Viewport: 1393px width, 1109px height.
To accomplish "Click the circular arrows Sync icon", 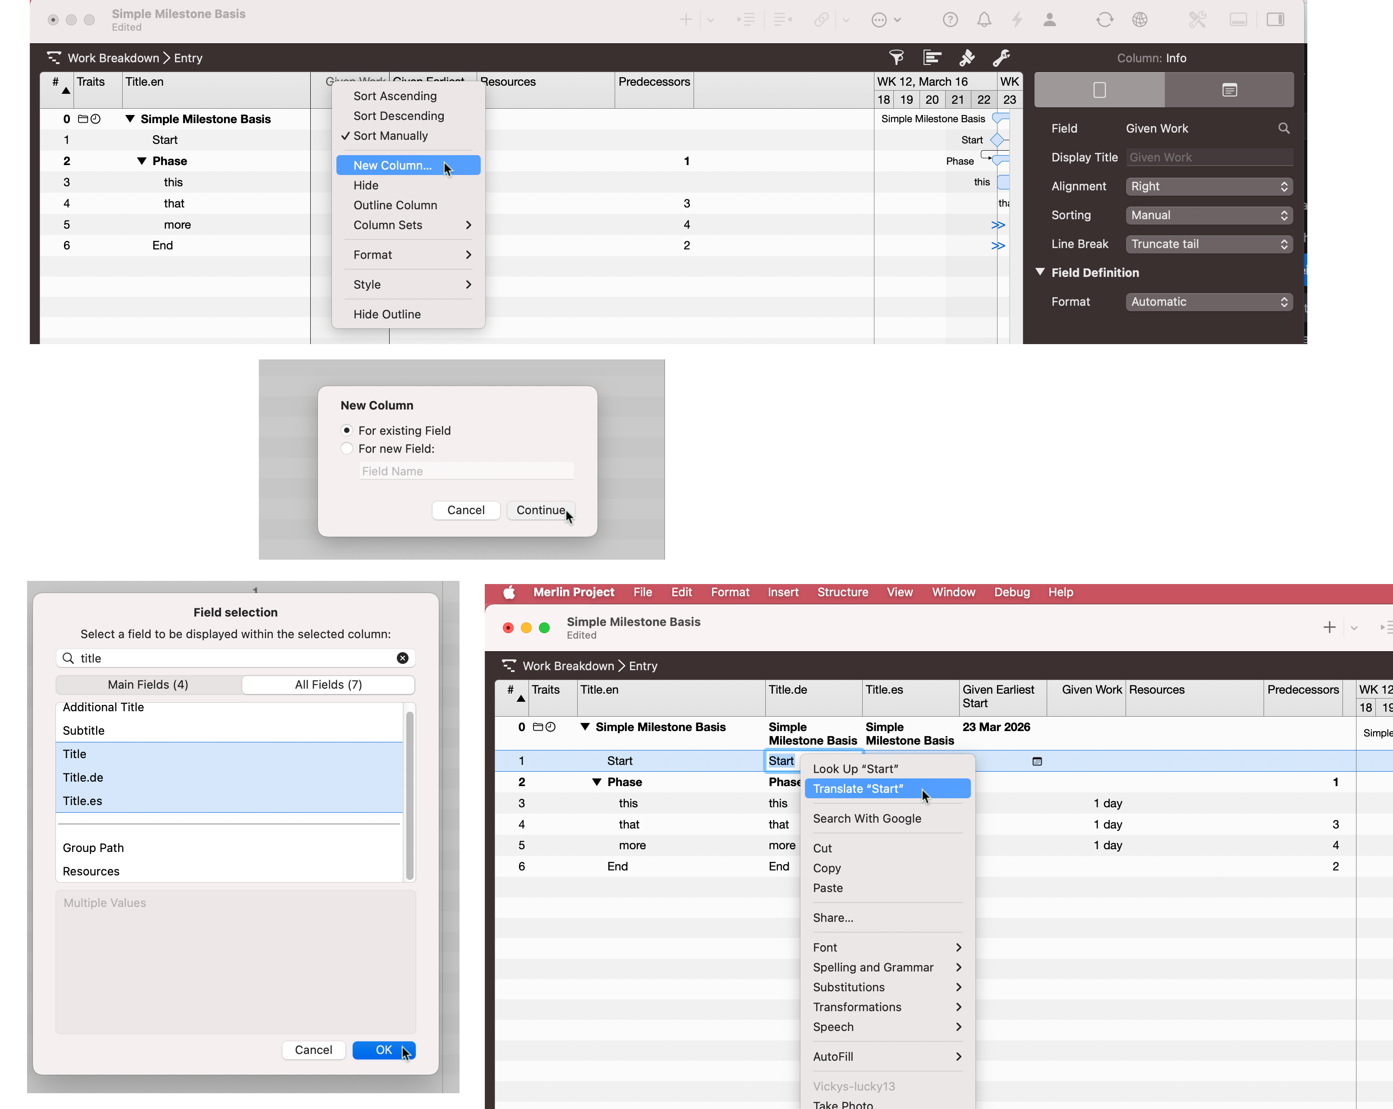I will click(x=1104, y=19).
